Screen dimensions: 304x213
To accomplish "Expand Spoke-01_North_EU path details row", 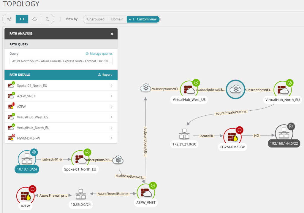I will 61,85.
